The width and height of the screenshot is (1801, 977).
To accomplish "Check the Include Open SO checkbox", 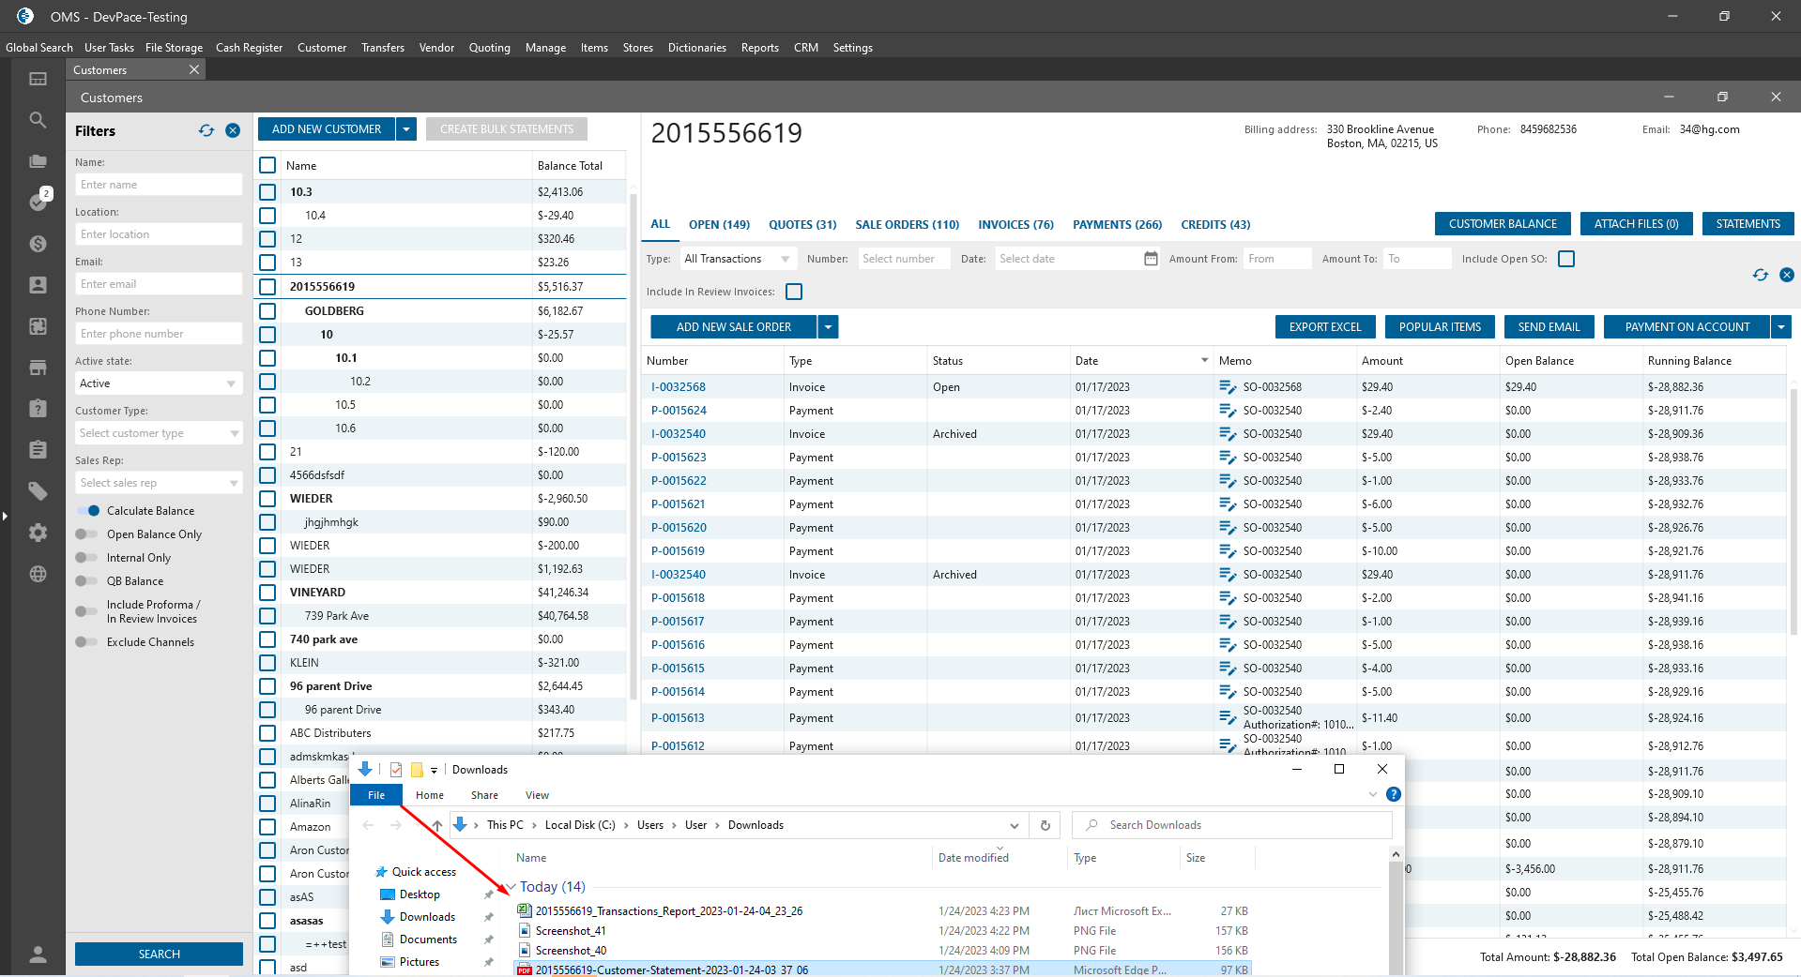I will coord(1566,259).
